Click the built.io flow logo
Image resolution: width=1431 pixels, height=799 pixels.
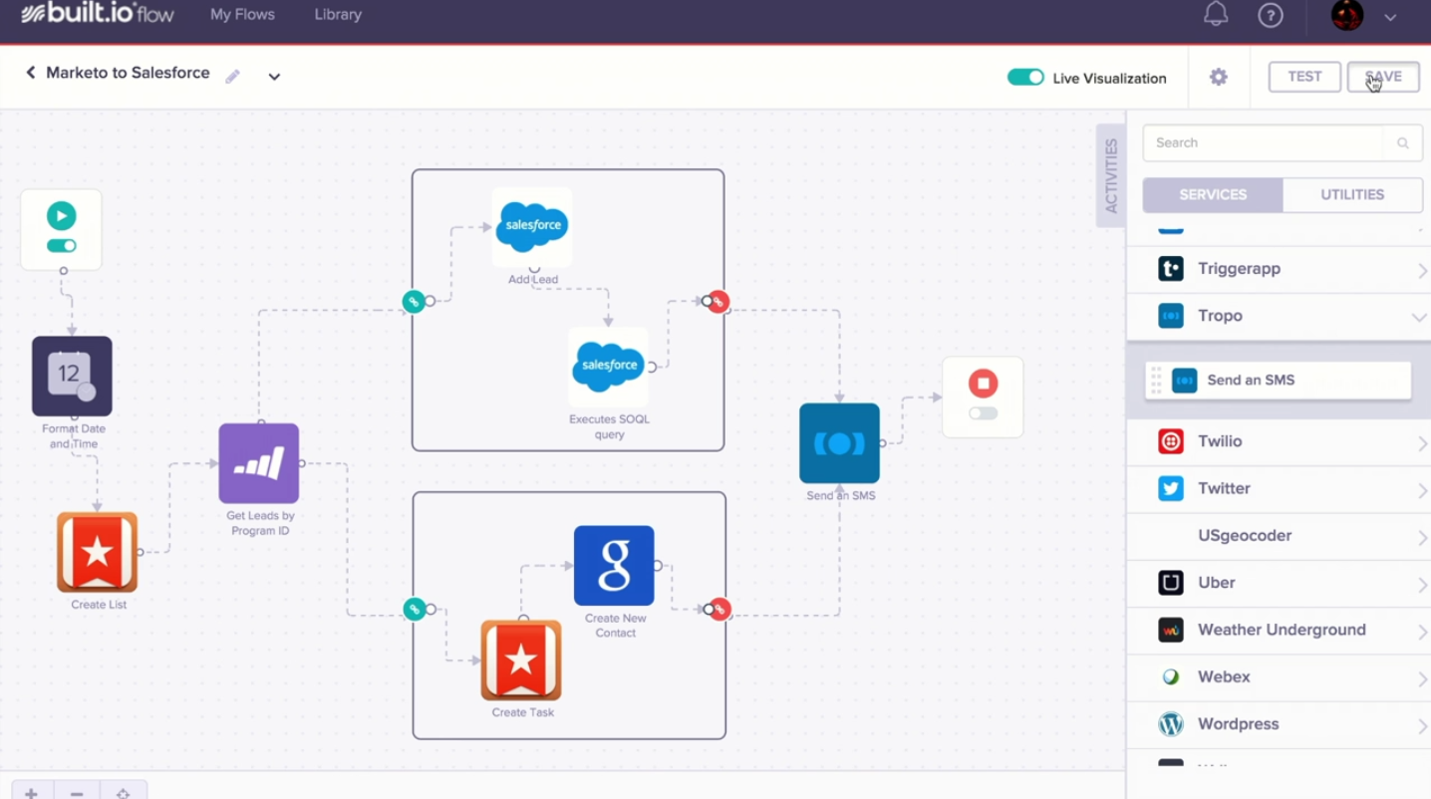(x=98, y=14)
